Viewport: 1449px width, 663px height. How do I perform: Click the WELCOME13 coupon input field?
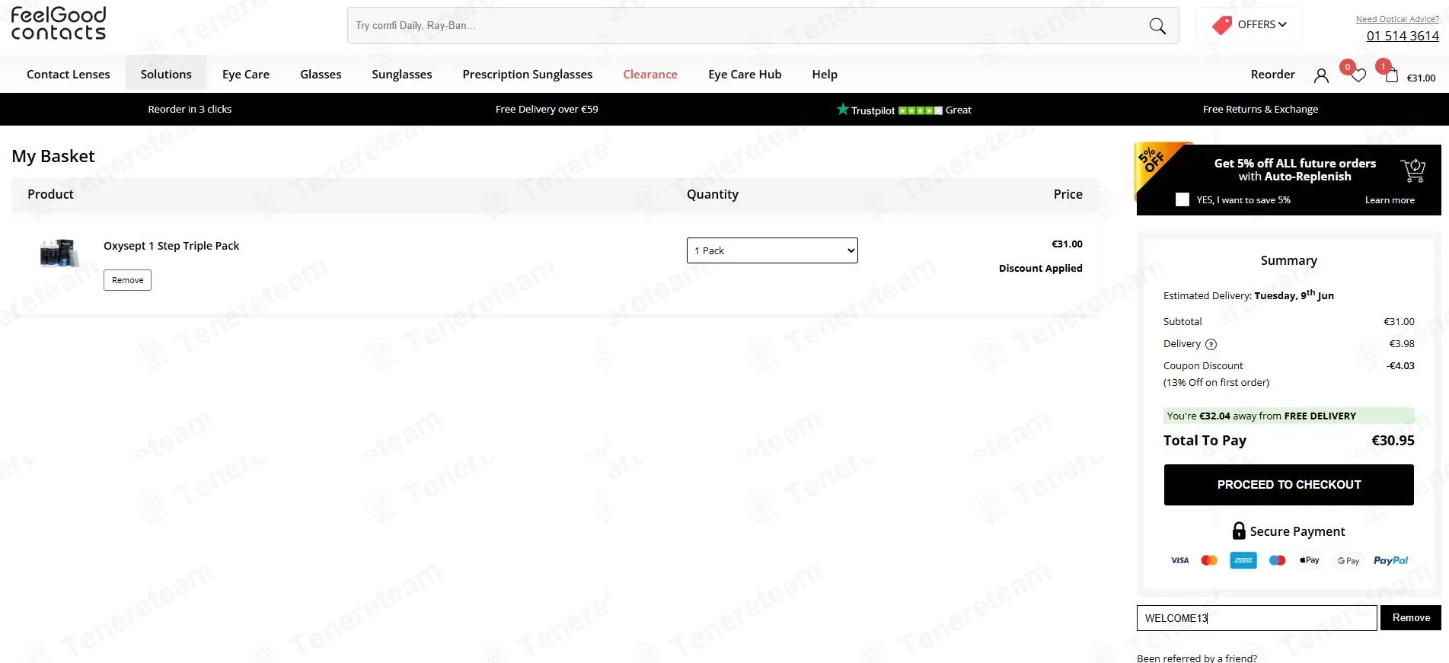(1256, 618)
